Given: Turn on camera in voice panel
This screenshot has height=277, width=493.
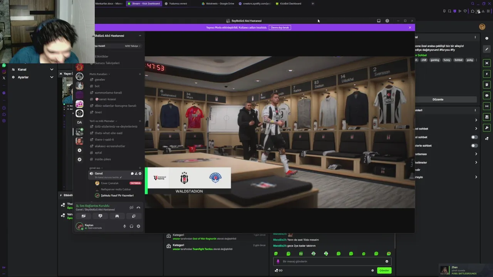Looking at the screenshot, I should (83, 216).
